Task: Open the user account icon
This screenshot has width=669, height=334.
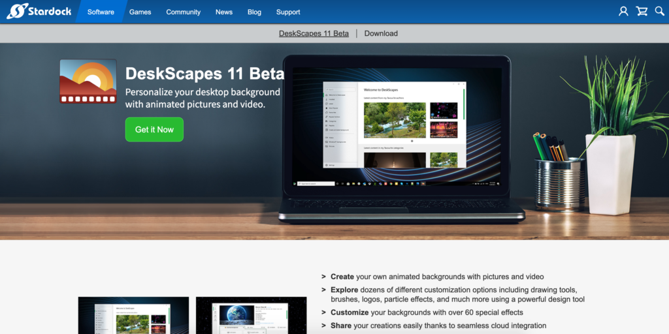Action: (623, 12)
